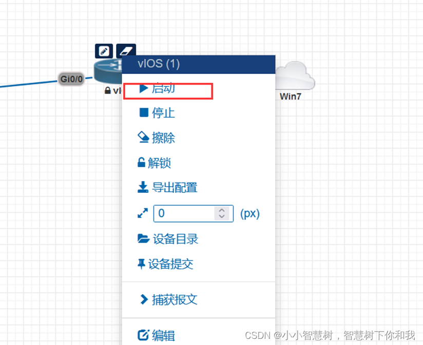Open 设备目录 device directory
The height and width of the screenshot is (345, 423).
coord(168,239)
